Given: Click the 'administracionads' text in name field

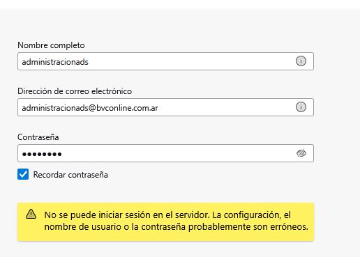Looking at the screenshot, I should pyautogui.click(x=55, y=62).
